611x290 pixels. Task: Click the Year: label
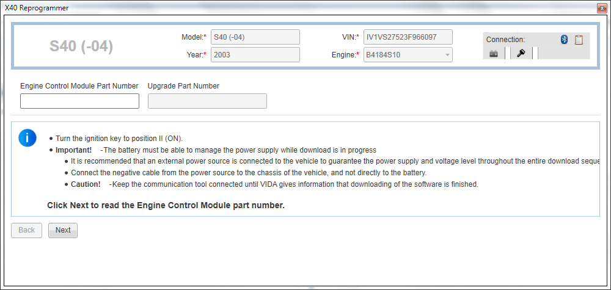(196, 55)
